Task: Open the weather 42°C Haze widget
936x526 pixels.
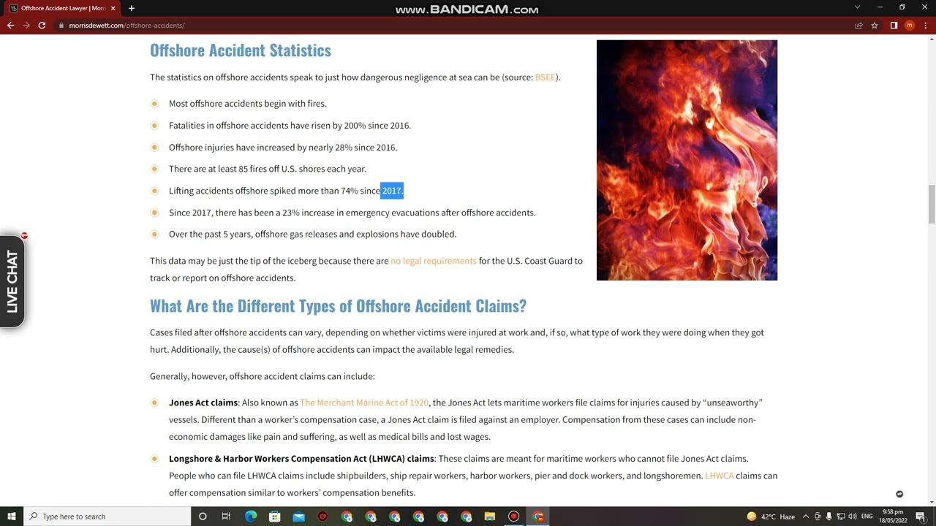Action: pos(771,517)
